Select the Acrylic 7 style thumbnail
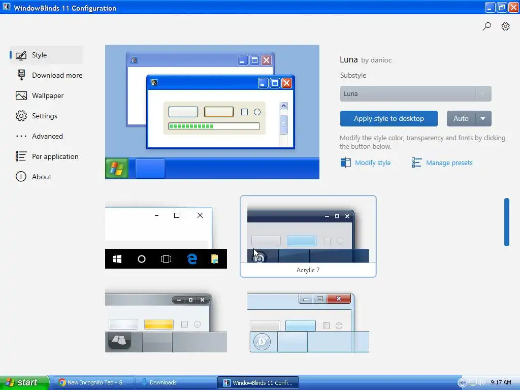This screenshot has width=520, height=390. 308,236
